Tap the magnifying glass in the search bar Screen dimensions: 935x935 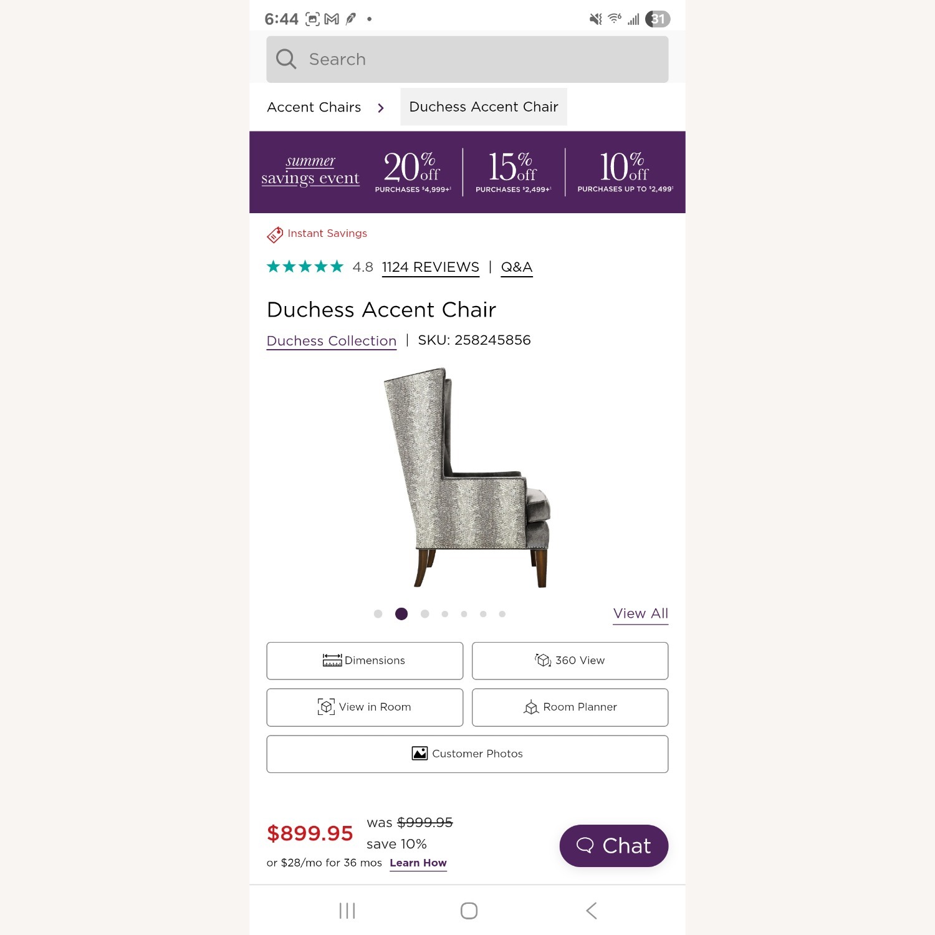point(285,59)
